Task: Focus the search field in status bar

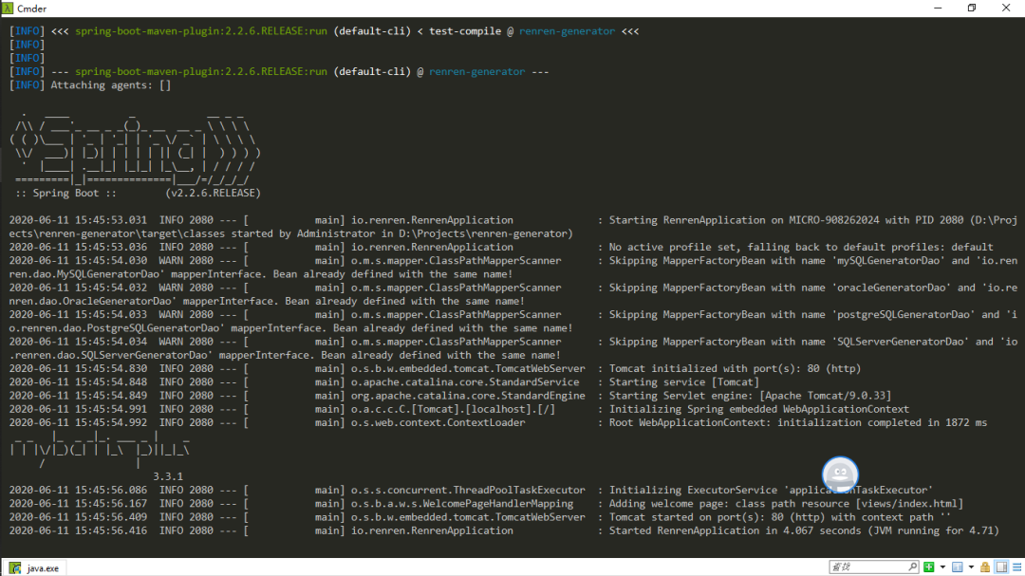Action: 864,567
